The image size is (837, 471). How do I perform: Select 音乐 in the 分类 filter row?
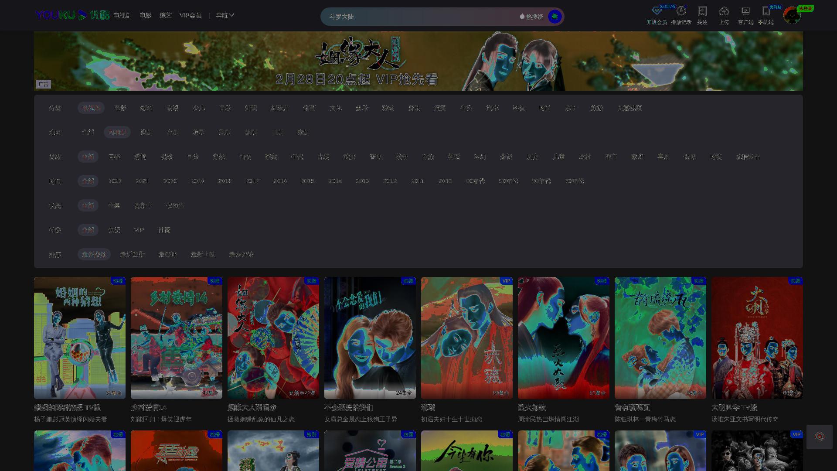(225, 108)
